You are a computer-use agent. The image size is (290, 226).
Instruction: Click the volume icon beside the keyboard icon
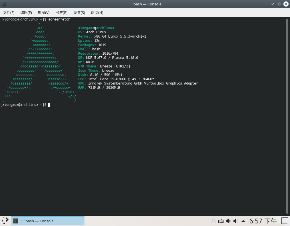point(228,221)
